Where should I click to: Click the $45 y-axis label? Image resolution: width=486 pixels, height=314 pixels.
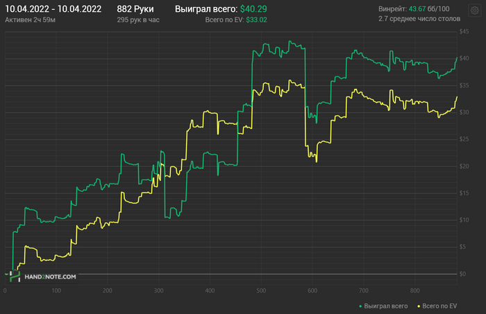(464, 31)
